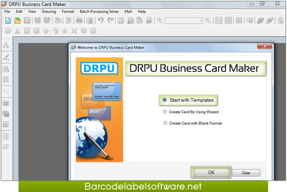Viewport: 287px width, 192px height.
Task: Open an existing file with the folder icon
Action: click(x=18, y=20)
